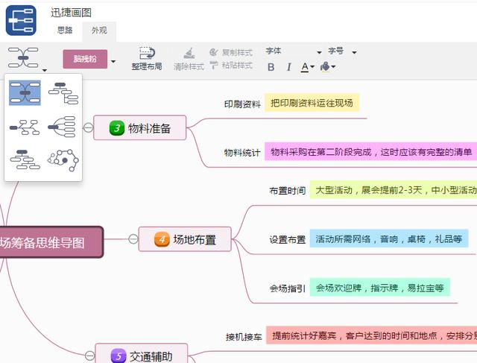Switch to the 思路 tab
The width and height of the screenshot is (477, 363).
pyautogui.click(x=65, y=31)
